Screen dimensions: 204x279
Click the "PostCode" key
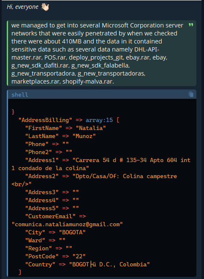pyautogui.click(x=42, y=256)
